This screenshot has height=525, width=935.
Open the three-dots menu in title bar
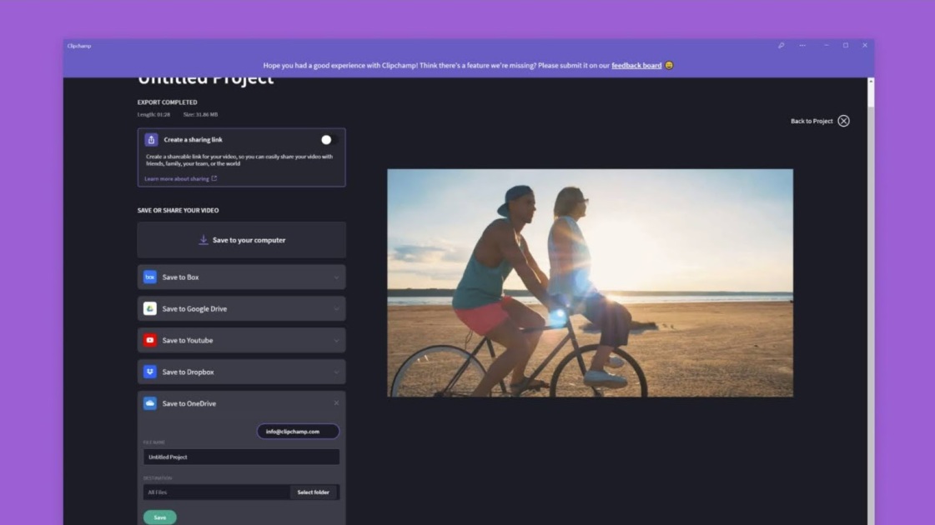(802, 46)
